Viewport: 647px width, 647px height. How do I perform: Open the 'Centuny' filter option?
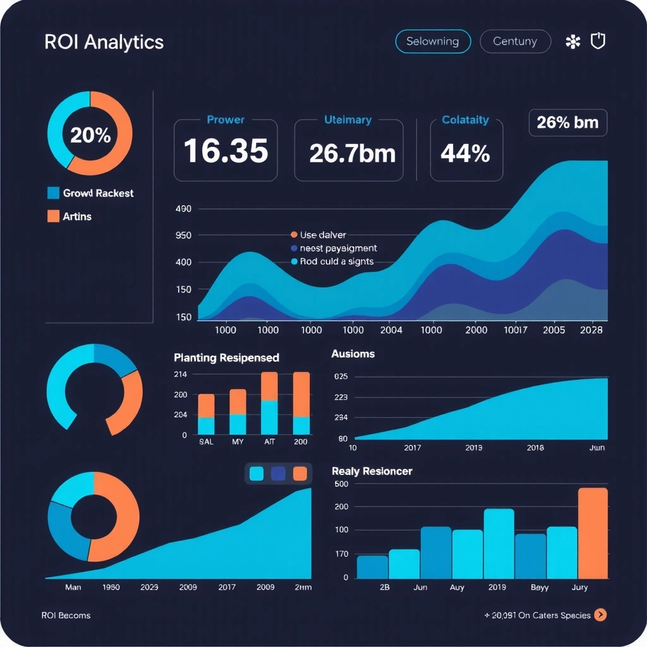pos(515,41)
